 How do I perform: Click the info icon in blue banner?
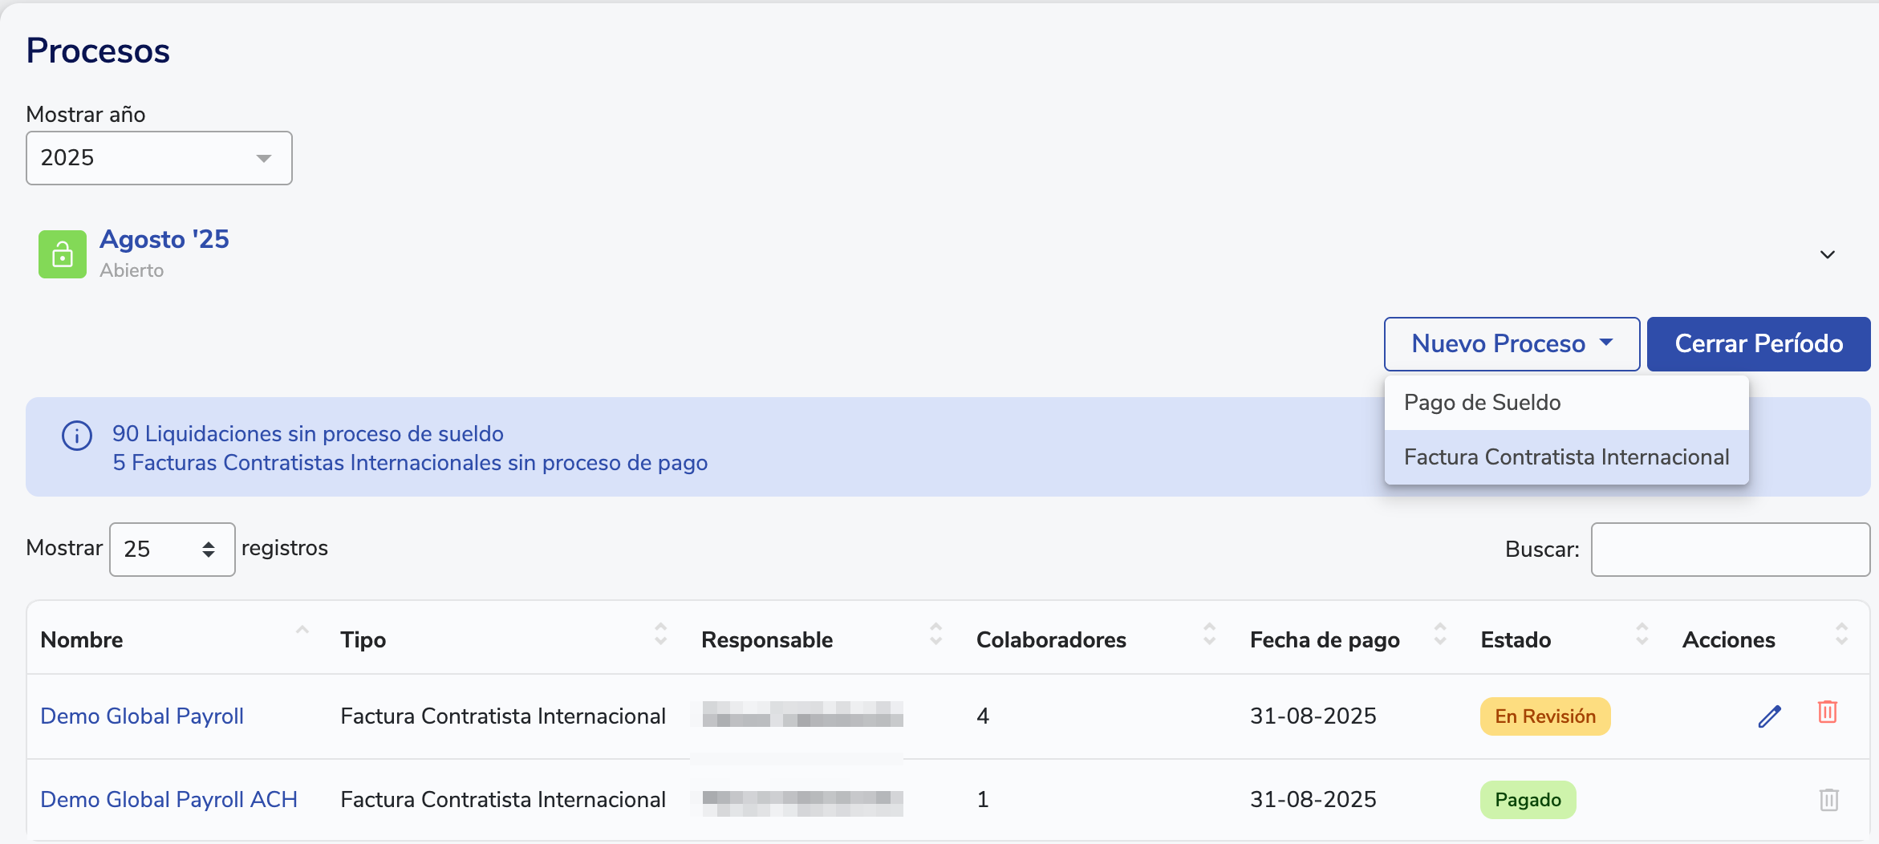click(x=77, y=436)
